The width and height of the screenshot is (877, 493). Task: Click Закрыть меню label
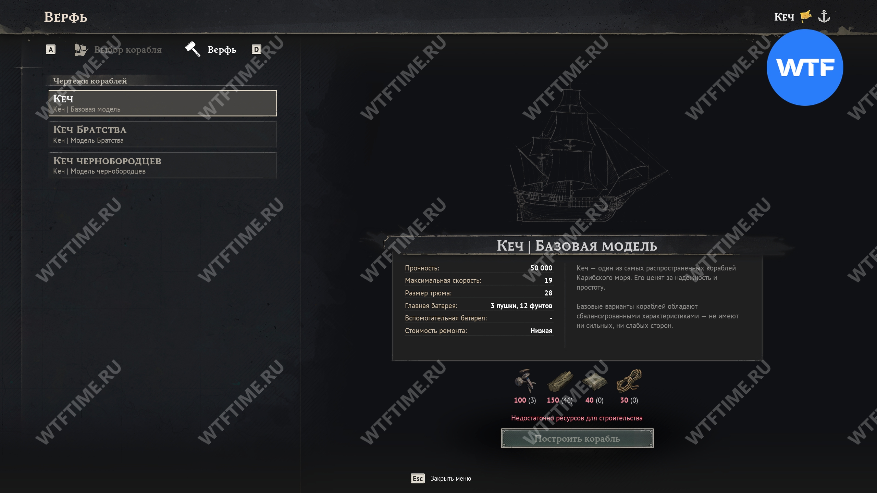(x=451, y=479)
